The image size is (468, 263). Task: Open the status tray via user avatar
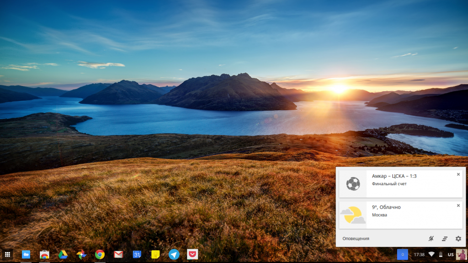pos(461,254)
